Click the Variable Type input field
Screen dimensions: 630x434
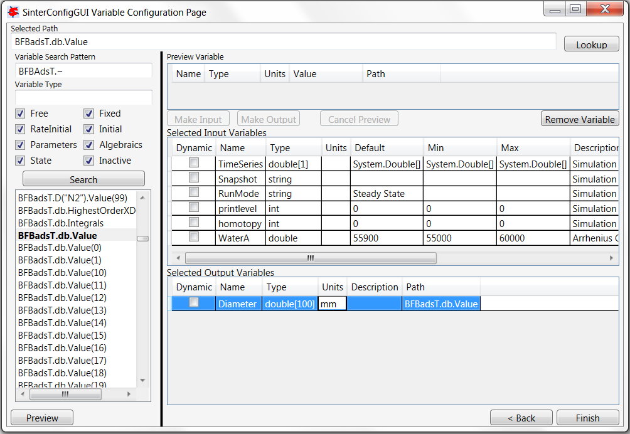[x=83, y=98]
